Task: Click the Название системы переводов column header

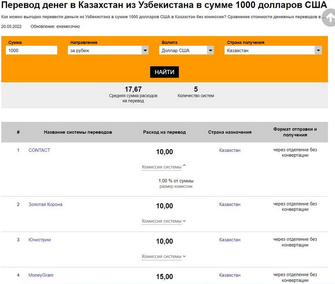Action: pos(78,132)
